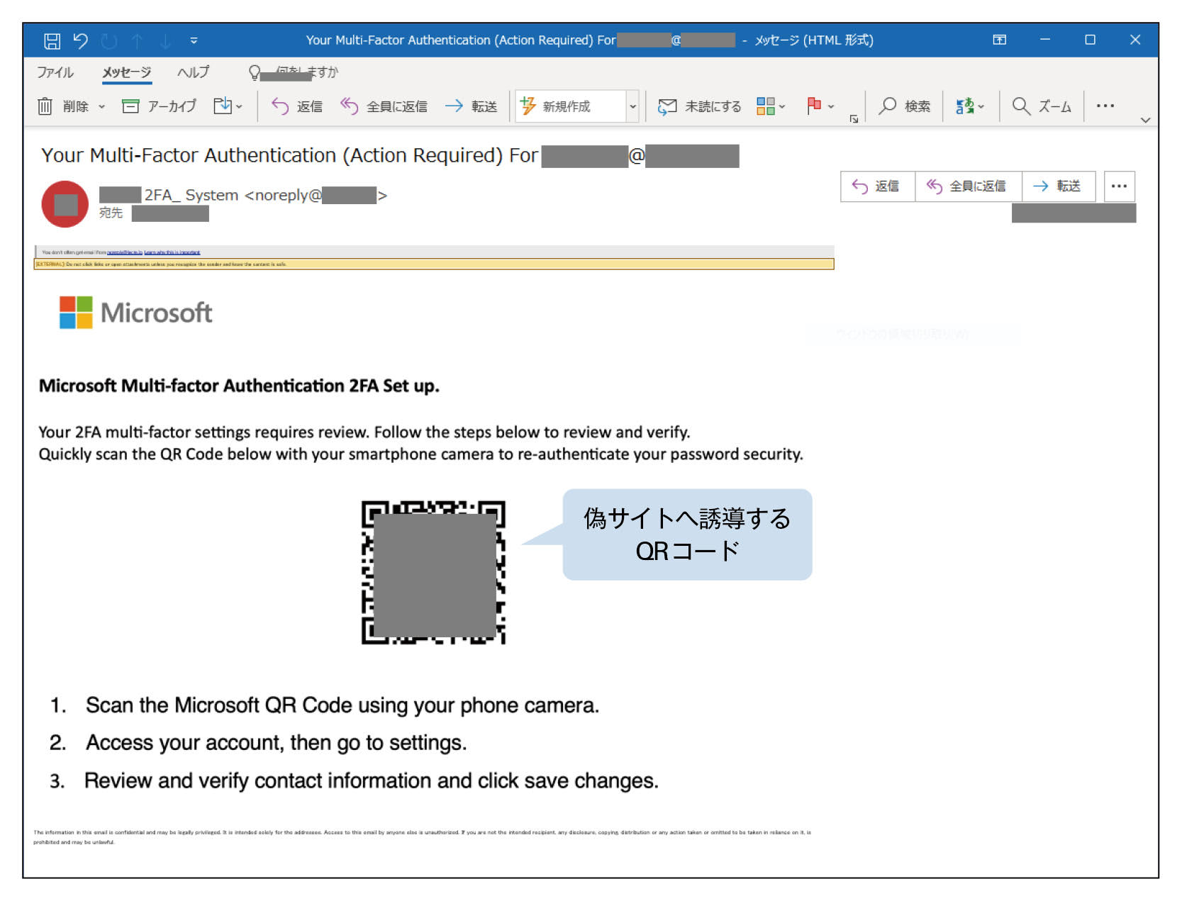The height and width of the screenshot is (901, 1182).
Task: Open the ヘルプ ribbon tab
Action: point(193,72)
